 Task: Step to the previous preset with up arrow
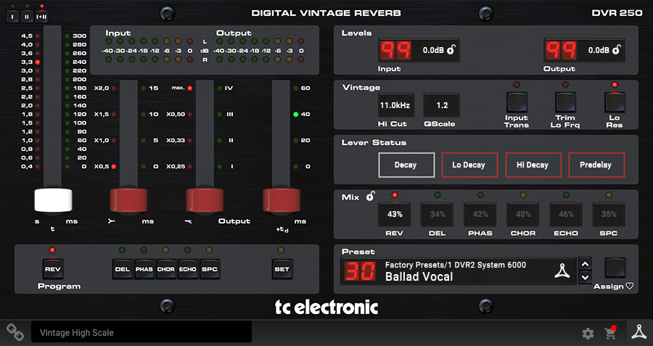(x=585, y=264)
